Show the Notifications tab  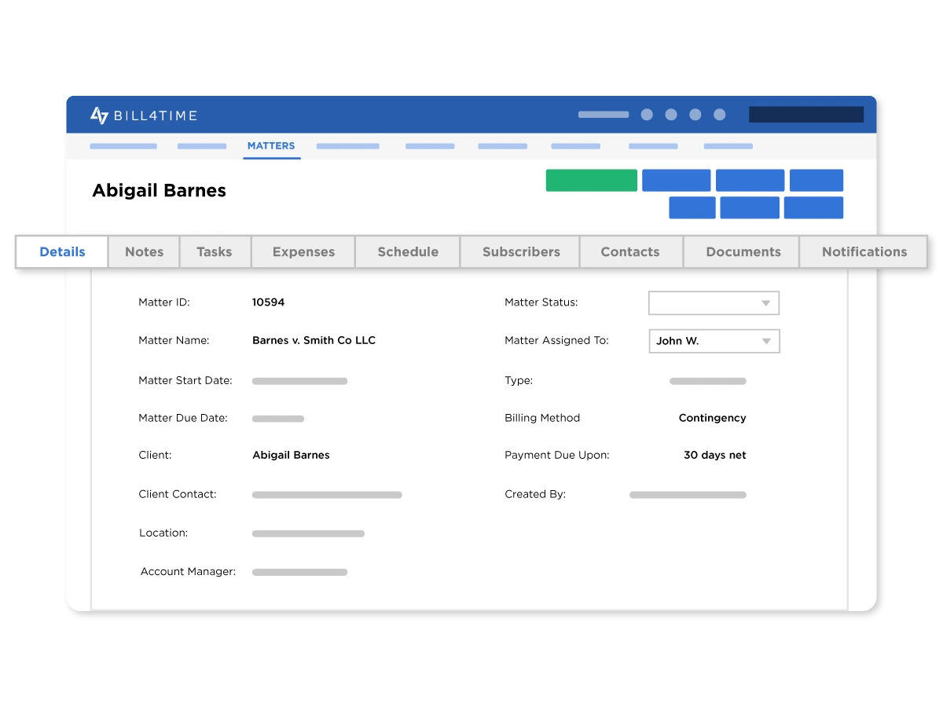(864, 252)
